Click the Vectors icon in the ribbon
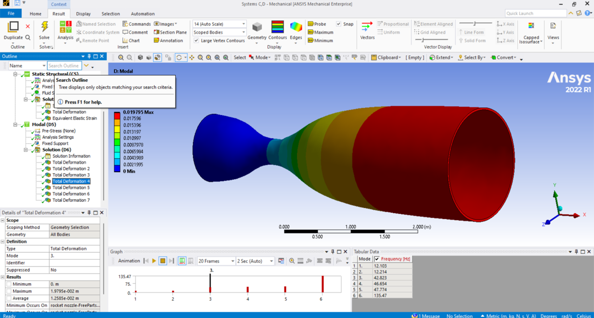 coord(367,27)
